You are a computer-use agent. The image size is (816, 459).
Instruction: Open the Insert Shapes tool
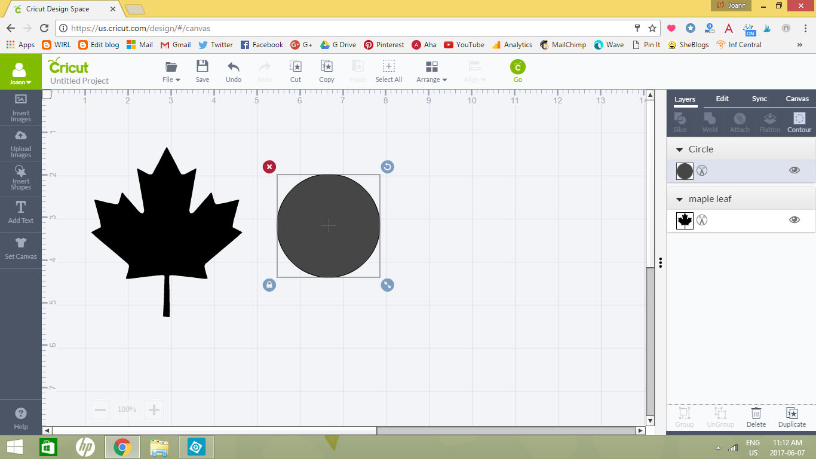pos(20,178)
